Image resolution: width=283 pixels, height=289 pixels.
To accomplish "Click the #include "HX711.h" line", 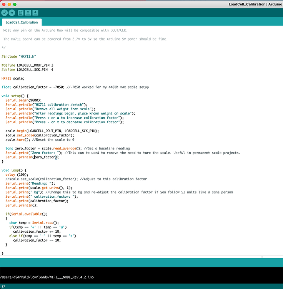I will 19,57.
